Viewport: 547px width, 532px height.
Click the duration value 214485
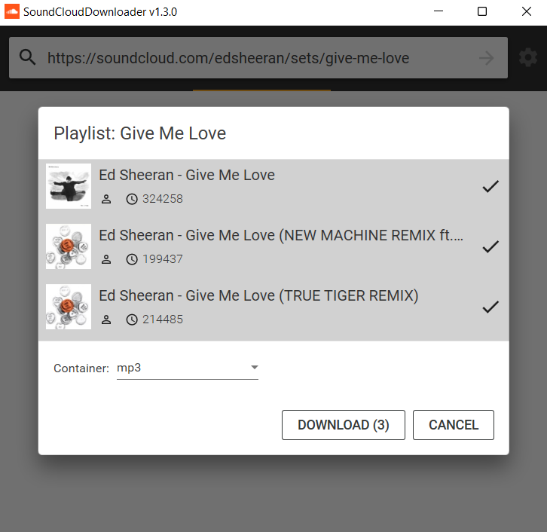(x=163, y=320)
